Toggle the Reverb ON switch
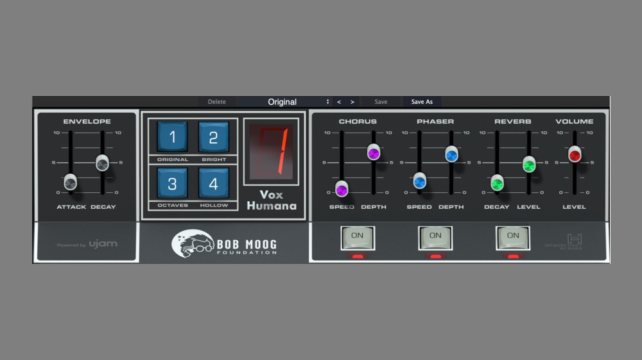This screenshot has height=360, width=642. click(513, 236)
